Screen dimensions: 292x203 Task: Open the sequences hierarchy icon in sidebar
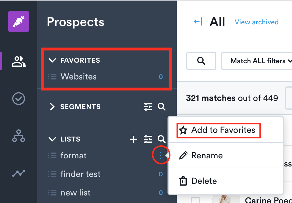pyautogui.click(x=19, y=136)
